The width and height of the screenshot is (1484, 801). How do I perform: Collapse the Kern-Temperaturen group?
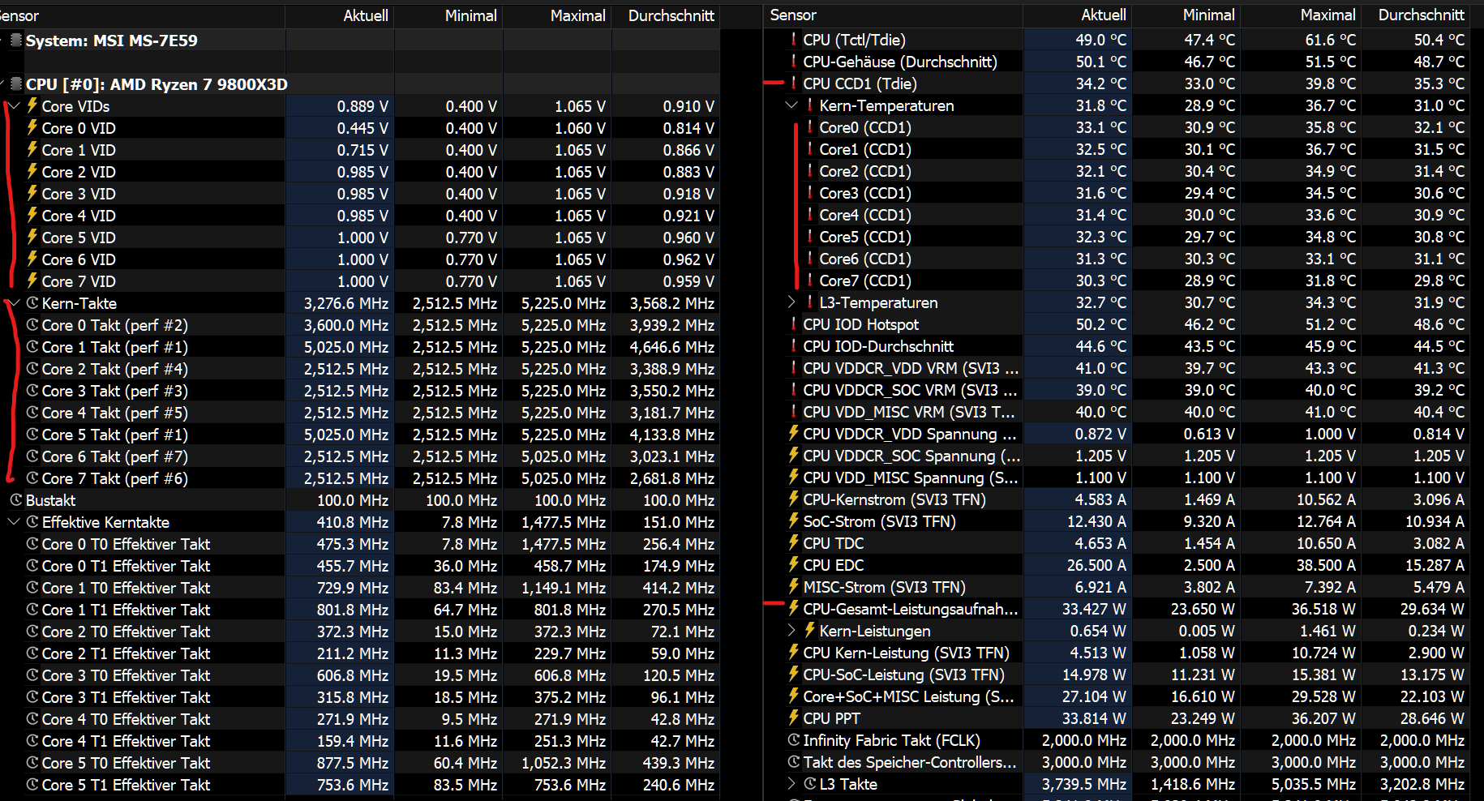(792, 105)
